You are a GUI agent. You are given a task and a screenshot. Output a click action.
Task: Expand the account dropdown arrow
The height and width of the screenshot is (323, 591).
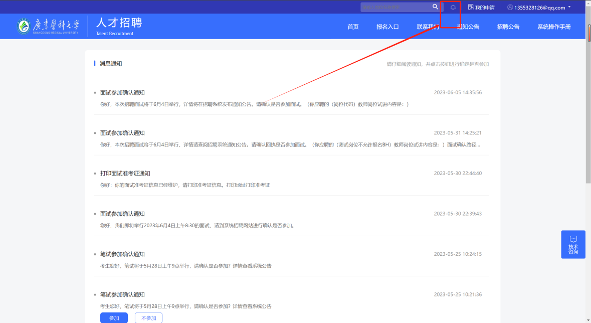click(569, 7)
